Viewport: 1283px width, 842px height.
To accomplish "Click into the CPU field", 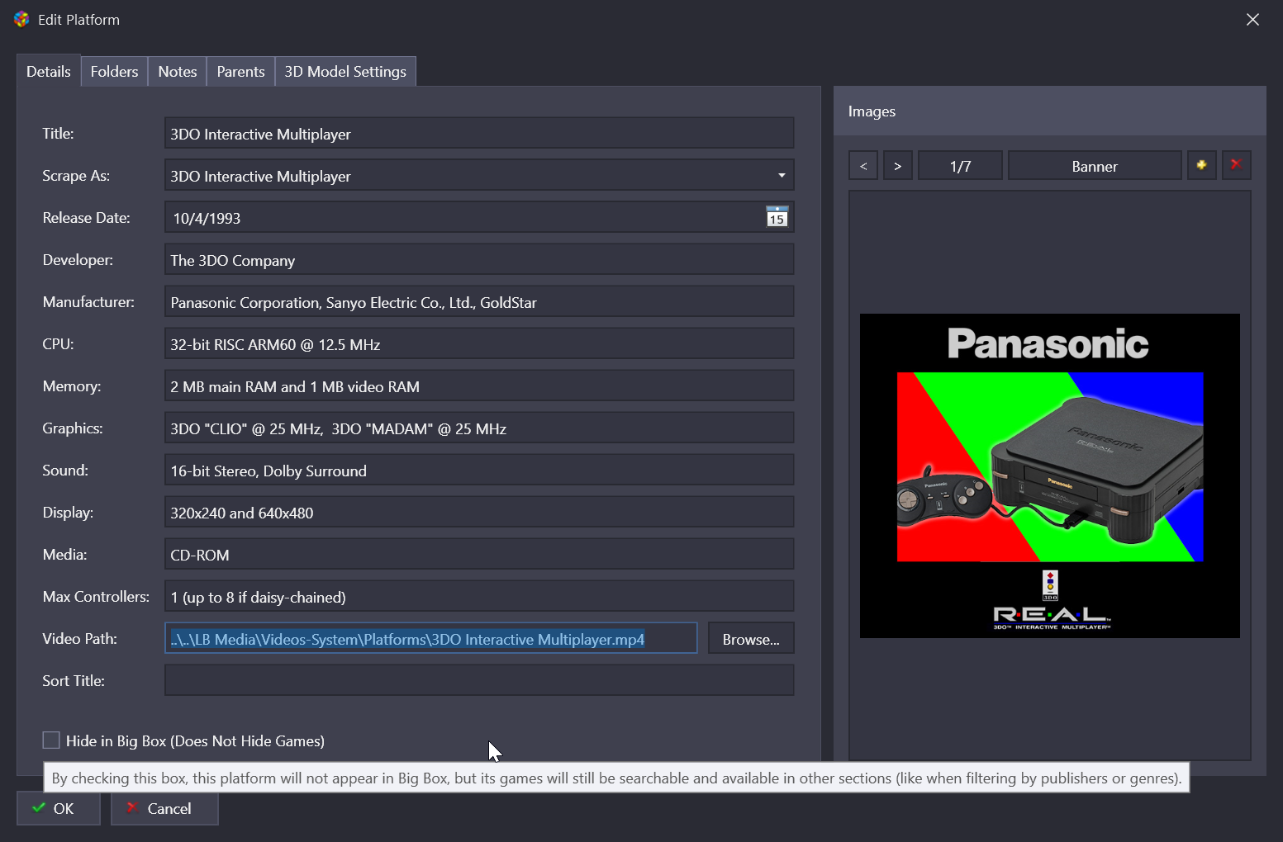I will click(x=479, y=344).
